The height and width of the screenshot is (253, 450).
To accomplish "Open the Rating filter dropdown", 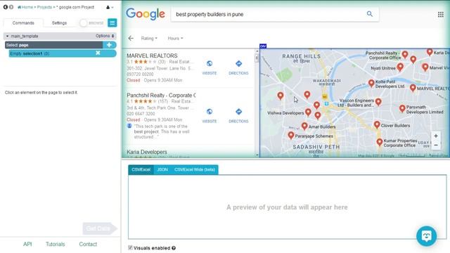I will [149, 38].
